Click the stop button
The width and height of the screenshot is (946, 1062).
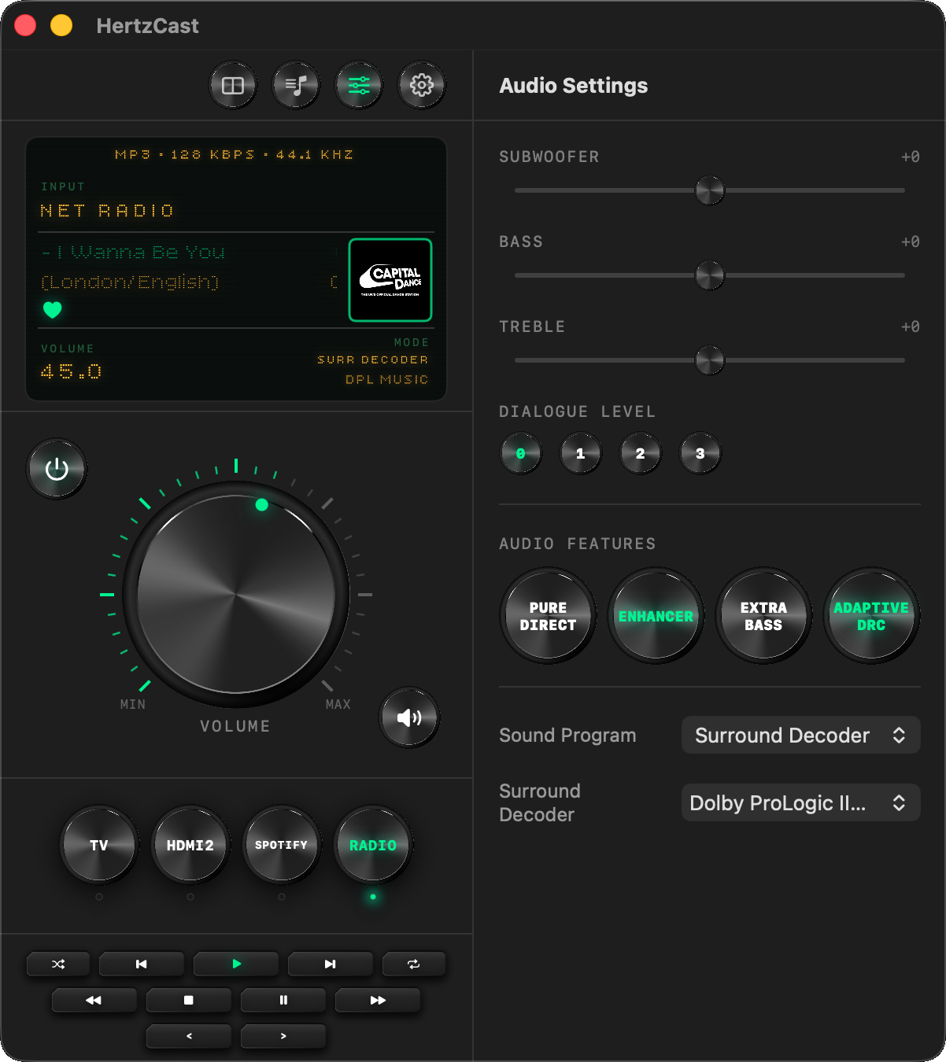point(189,1000)
